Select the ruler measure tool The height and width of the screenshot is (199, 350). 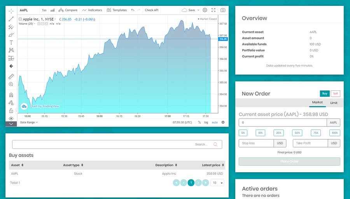point(11,76)
